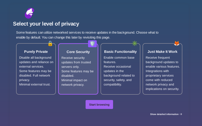Select the Core Security privacy card
The image size is (202, 126).
(x=78, y=69)
